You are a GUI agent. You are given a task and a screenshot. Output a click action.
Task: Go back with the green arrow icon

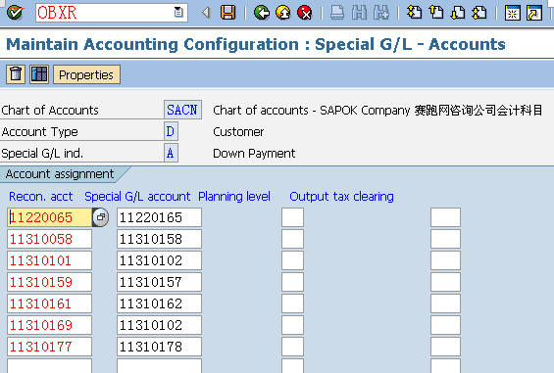tap(262, 13)
